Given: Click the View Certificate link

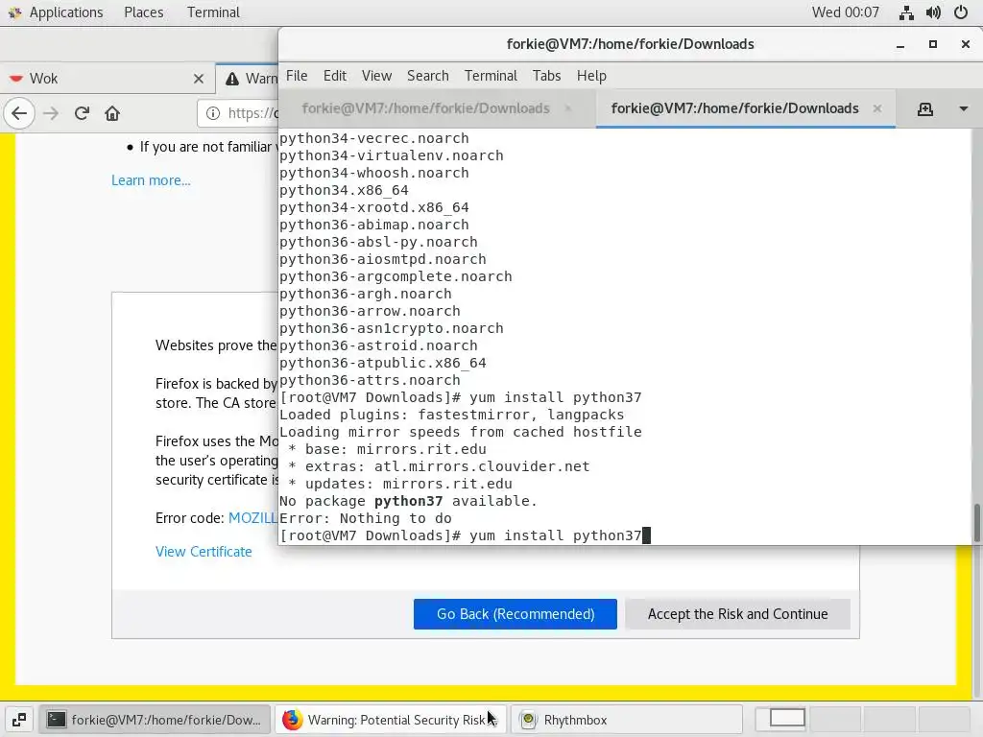Looking at the screenshot, I should coord(204,552).
